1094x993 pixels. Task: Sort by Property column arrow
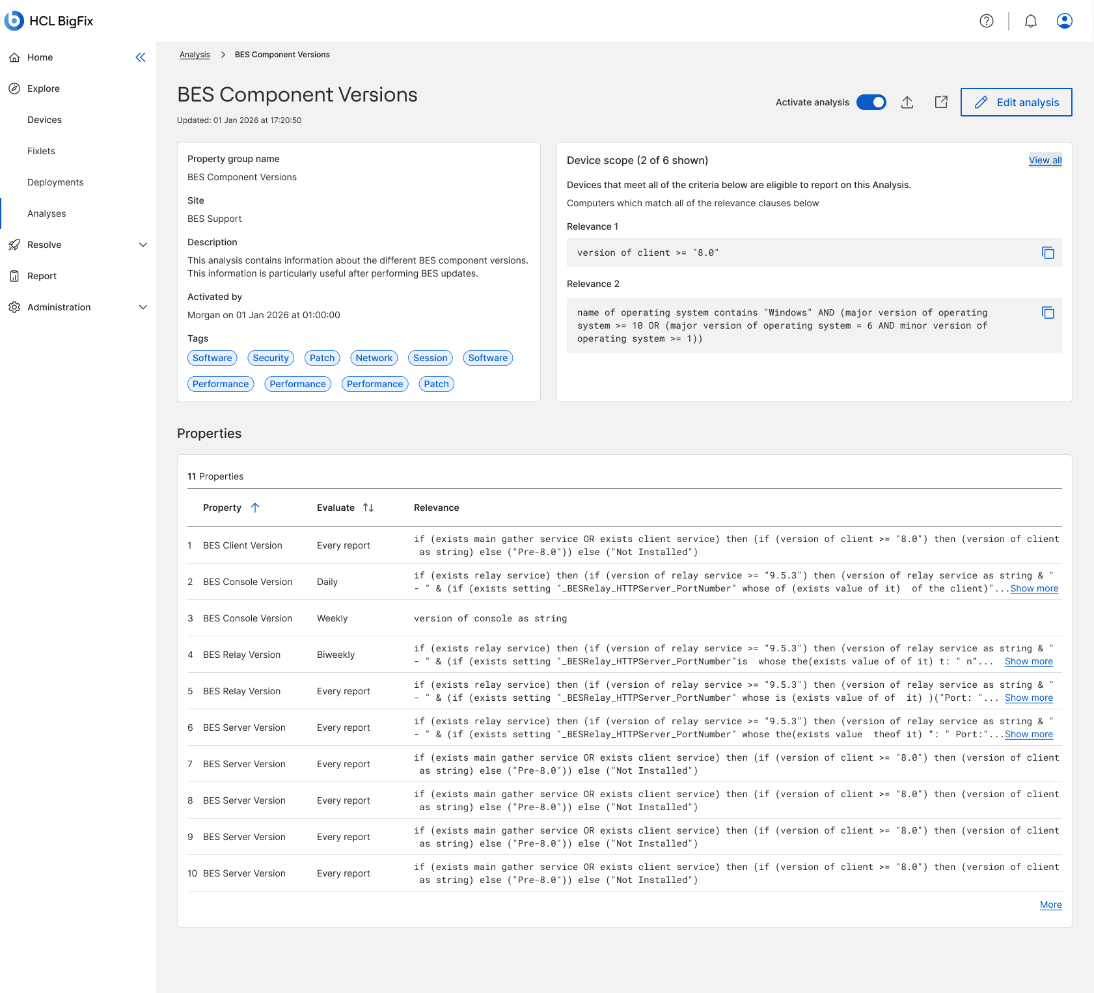[255, 508]
